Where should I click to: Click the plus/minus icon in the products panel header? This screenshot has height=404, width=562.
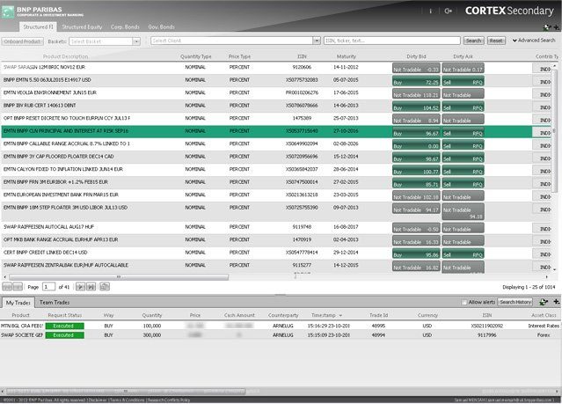pyautogui.click(x=556, y=27)
